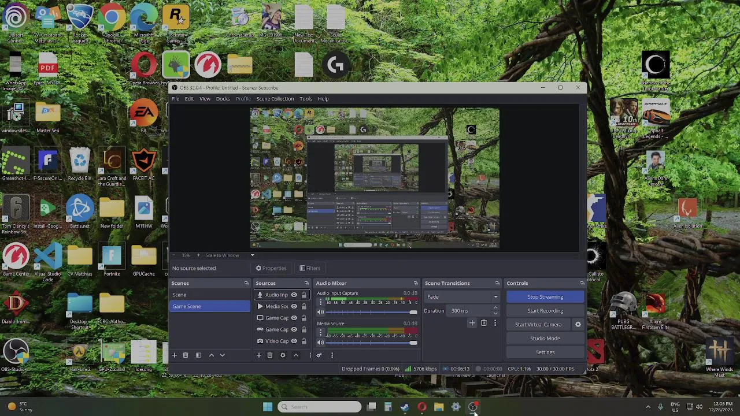
Task: Click Start Recording button
Action: point(545,311)
